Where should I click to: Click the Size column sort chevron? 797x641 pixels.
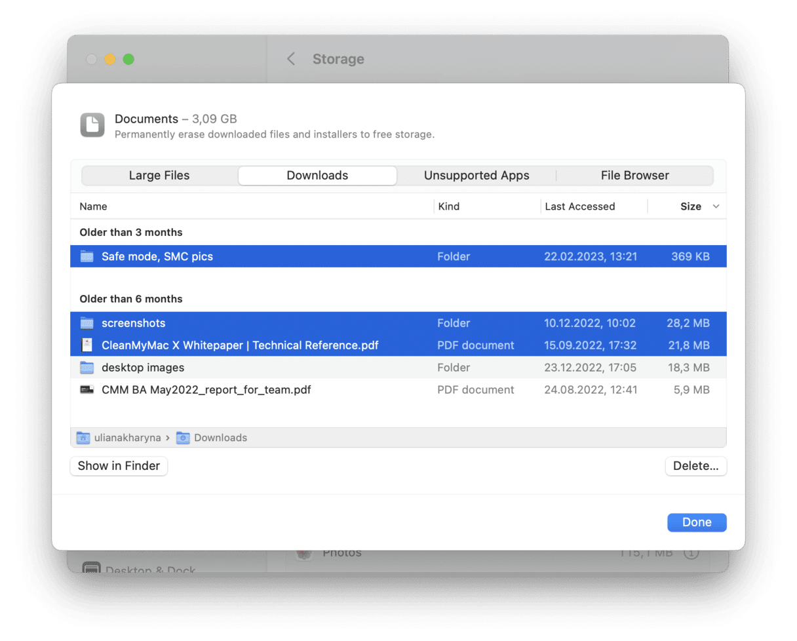714,206
